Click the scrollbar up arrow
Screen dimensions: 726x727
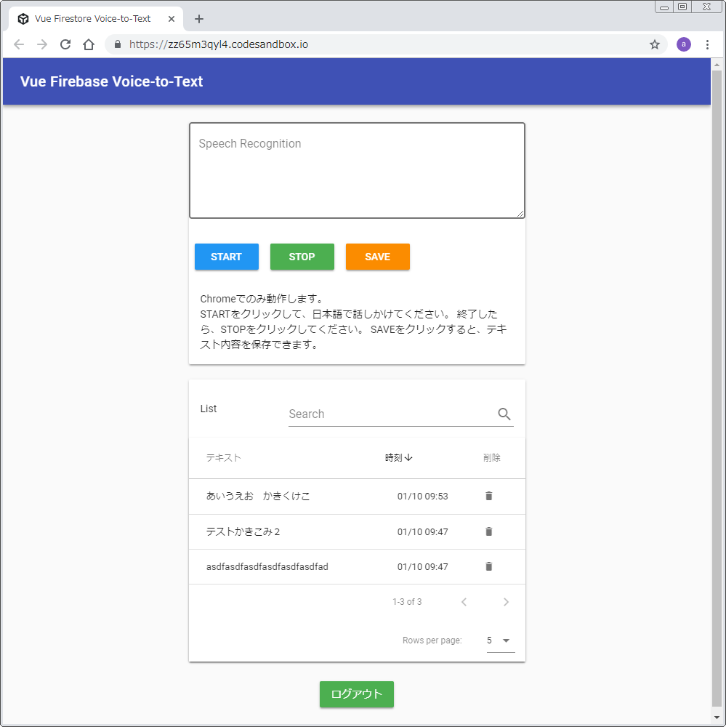point(717,65)
